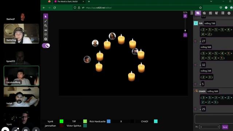Select the token beside right candle
This screenshot has width=233, height=131.
point(135,51)
